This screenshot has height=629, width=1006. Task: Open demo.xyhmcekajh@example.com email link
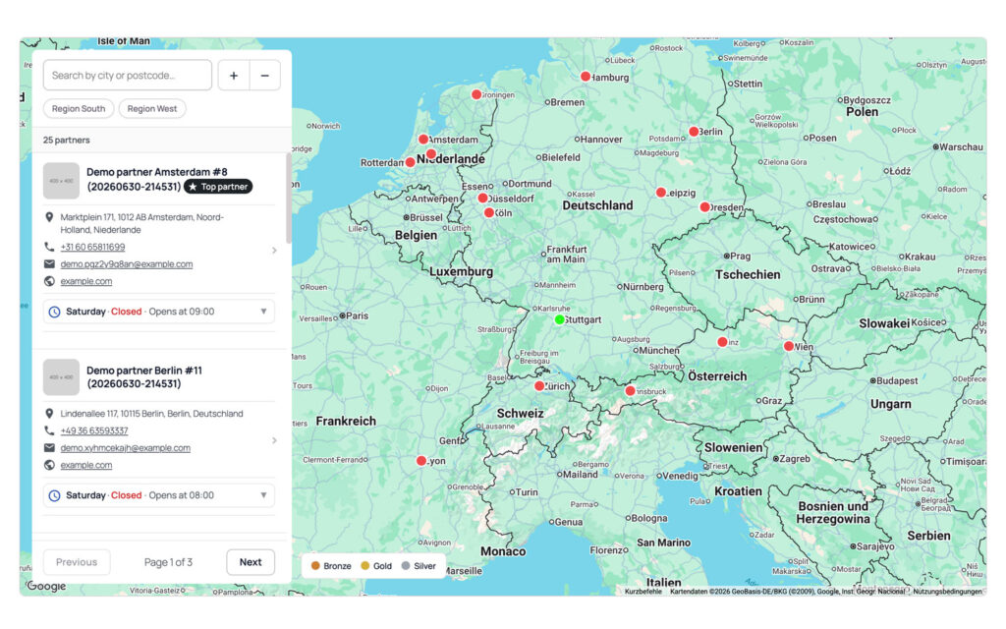[125, 448]
